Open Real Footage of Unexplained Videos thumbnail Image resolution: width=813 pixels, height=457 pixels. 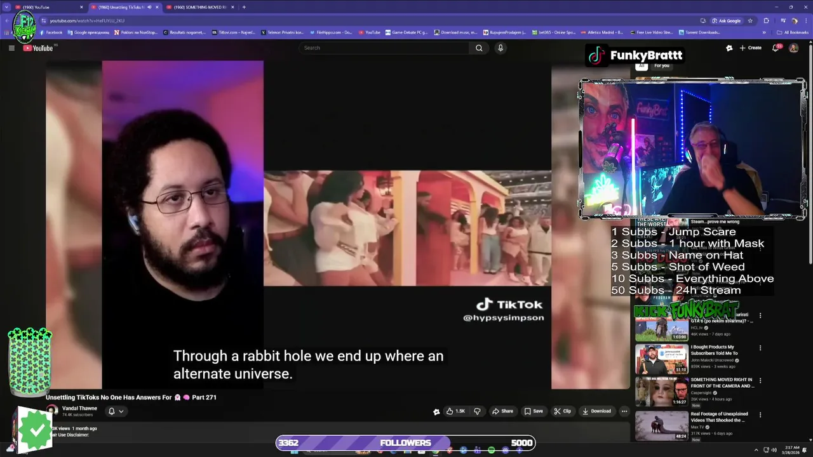pyautogui.click(x=661, y=426)
